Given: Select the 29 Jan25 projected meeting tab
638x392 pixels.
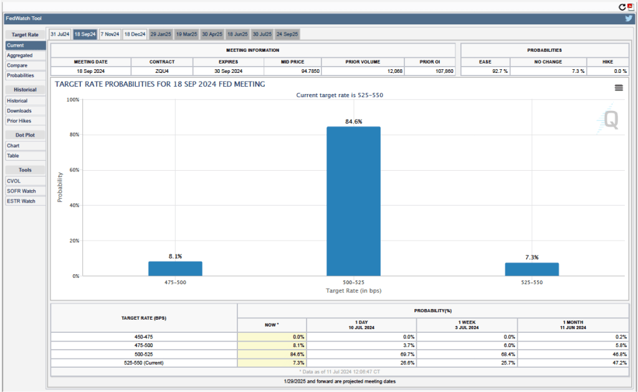Looking at the screenshot, I should (160, 34).
